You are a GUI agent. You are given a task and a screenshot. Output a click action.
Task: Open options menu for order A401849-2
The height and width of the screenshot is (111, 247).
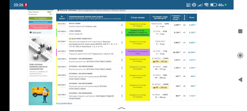coord(122,76)
